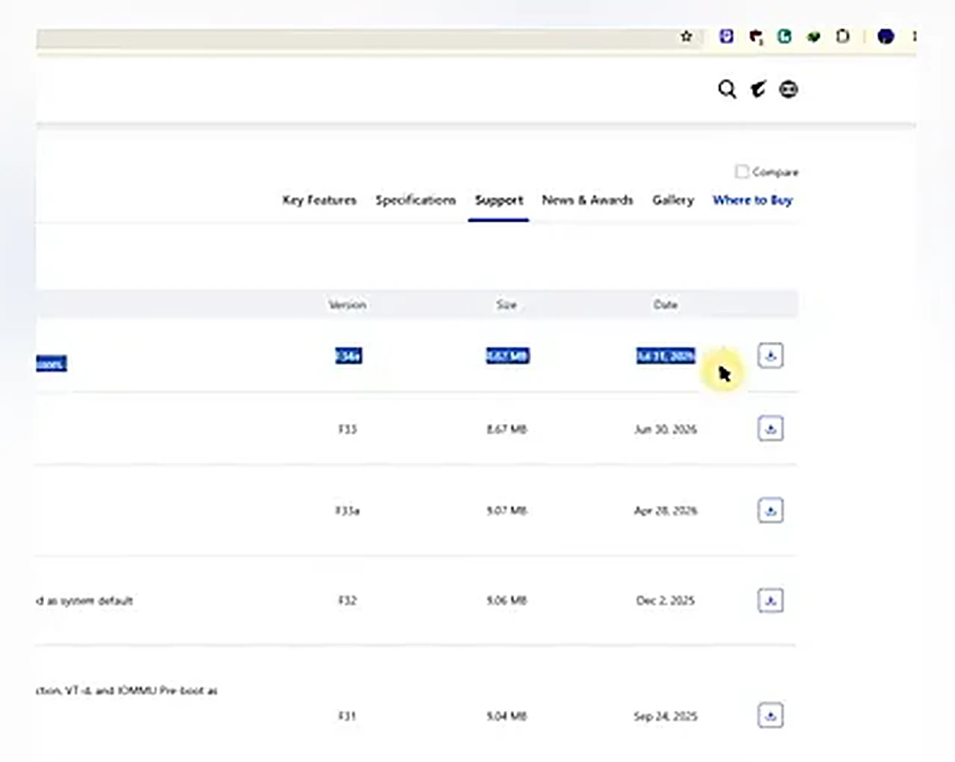Click the AORUS eagle logo icon
The height and width of the screenshot is (762, 955).
(758, 90)
